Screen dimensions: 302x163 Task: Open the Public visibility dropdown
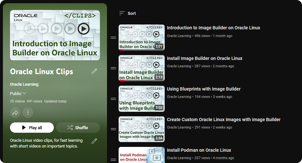point(18,93)
